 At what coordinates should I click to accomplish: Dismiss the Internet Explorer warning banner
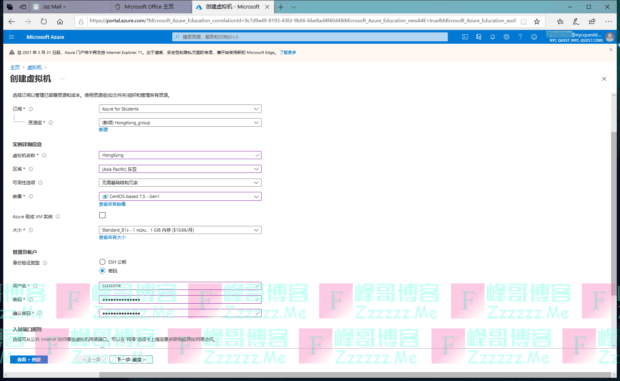611,49
